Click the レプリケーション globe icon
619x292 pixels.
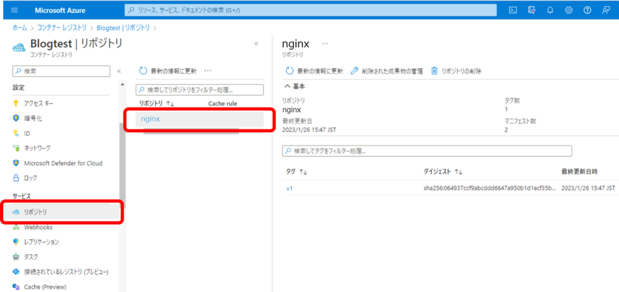[16, 241]
